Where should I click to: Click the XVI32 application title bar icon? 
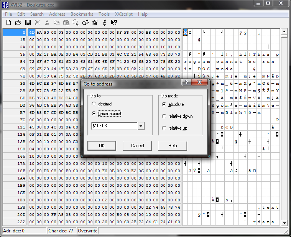pos(5,5)
